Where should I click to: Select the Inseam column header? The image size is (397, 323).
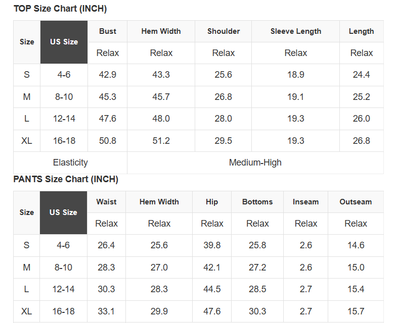(306, 202)
